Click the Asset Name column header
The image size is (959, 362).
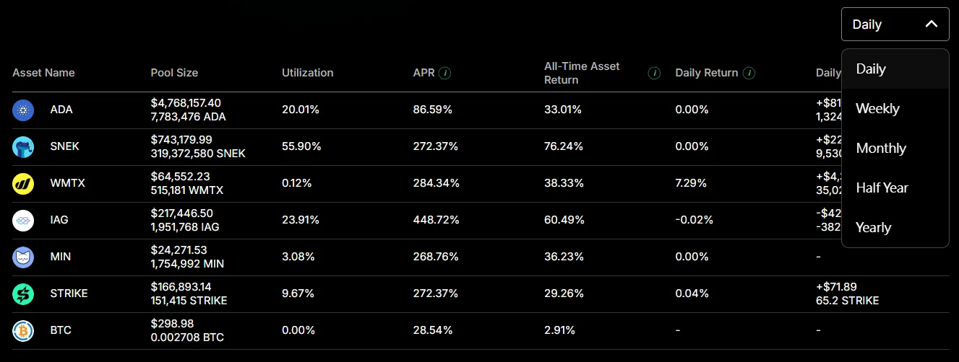tap(43, 73)
